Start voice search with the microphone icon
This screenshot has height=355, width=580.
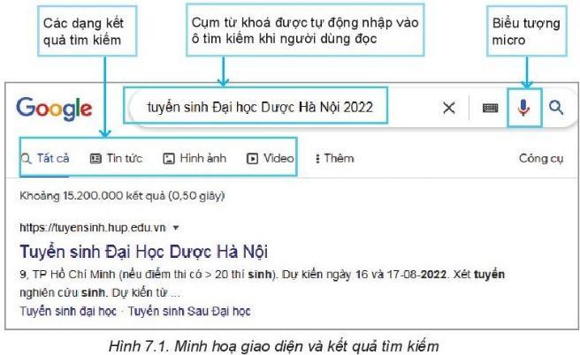coord(523,108)
